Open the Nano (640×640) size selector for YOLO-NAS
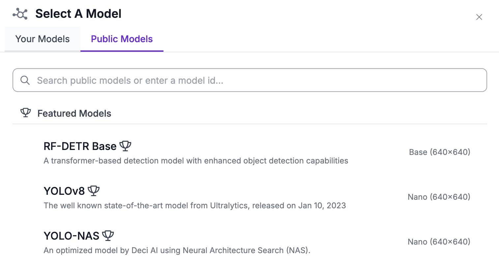Screen dimensions: 499x265 tap(439, 242)
